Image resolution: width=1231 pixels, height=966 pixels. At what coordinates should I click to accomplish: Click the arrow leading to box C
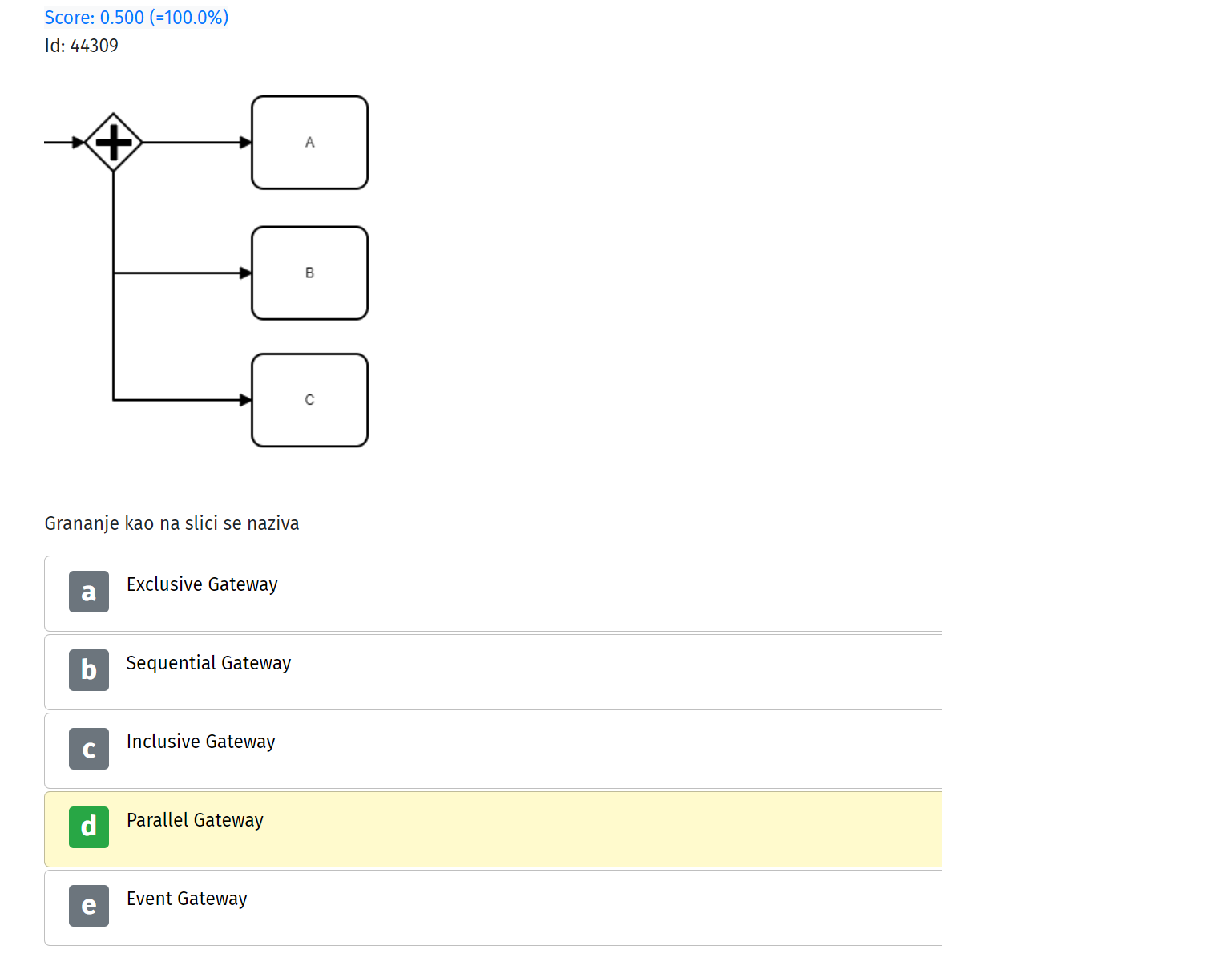coord(183,400)
